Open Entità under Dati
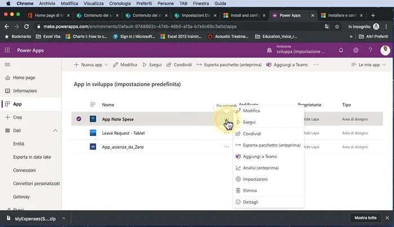394x227 pixels. tap(19, 144)
